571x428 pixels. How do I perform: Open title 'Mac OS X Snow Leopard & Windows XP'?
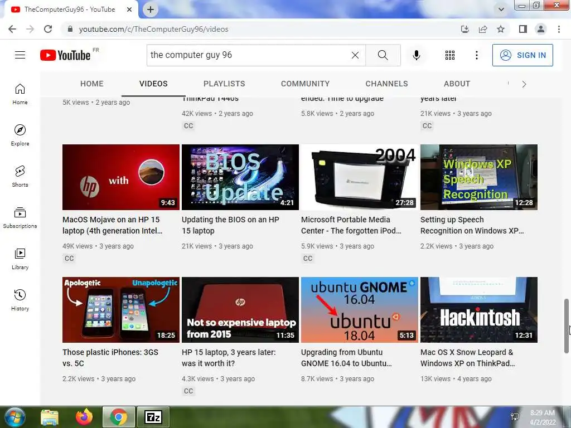(x=468, y=358)
